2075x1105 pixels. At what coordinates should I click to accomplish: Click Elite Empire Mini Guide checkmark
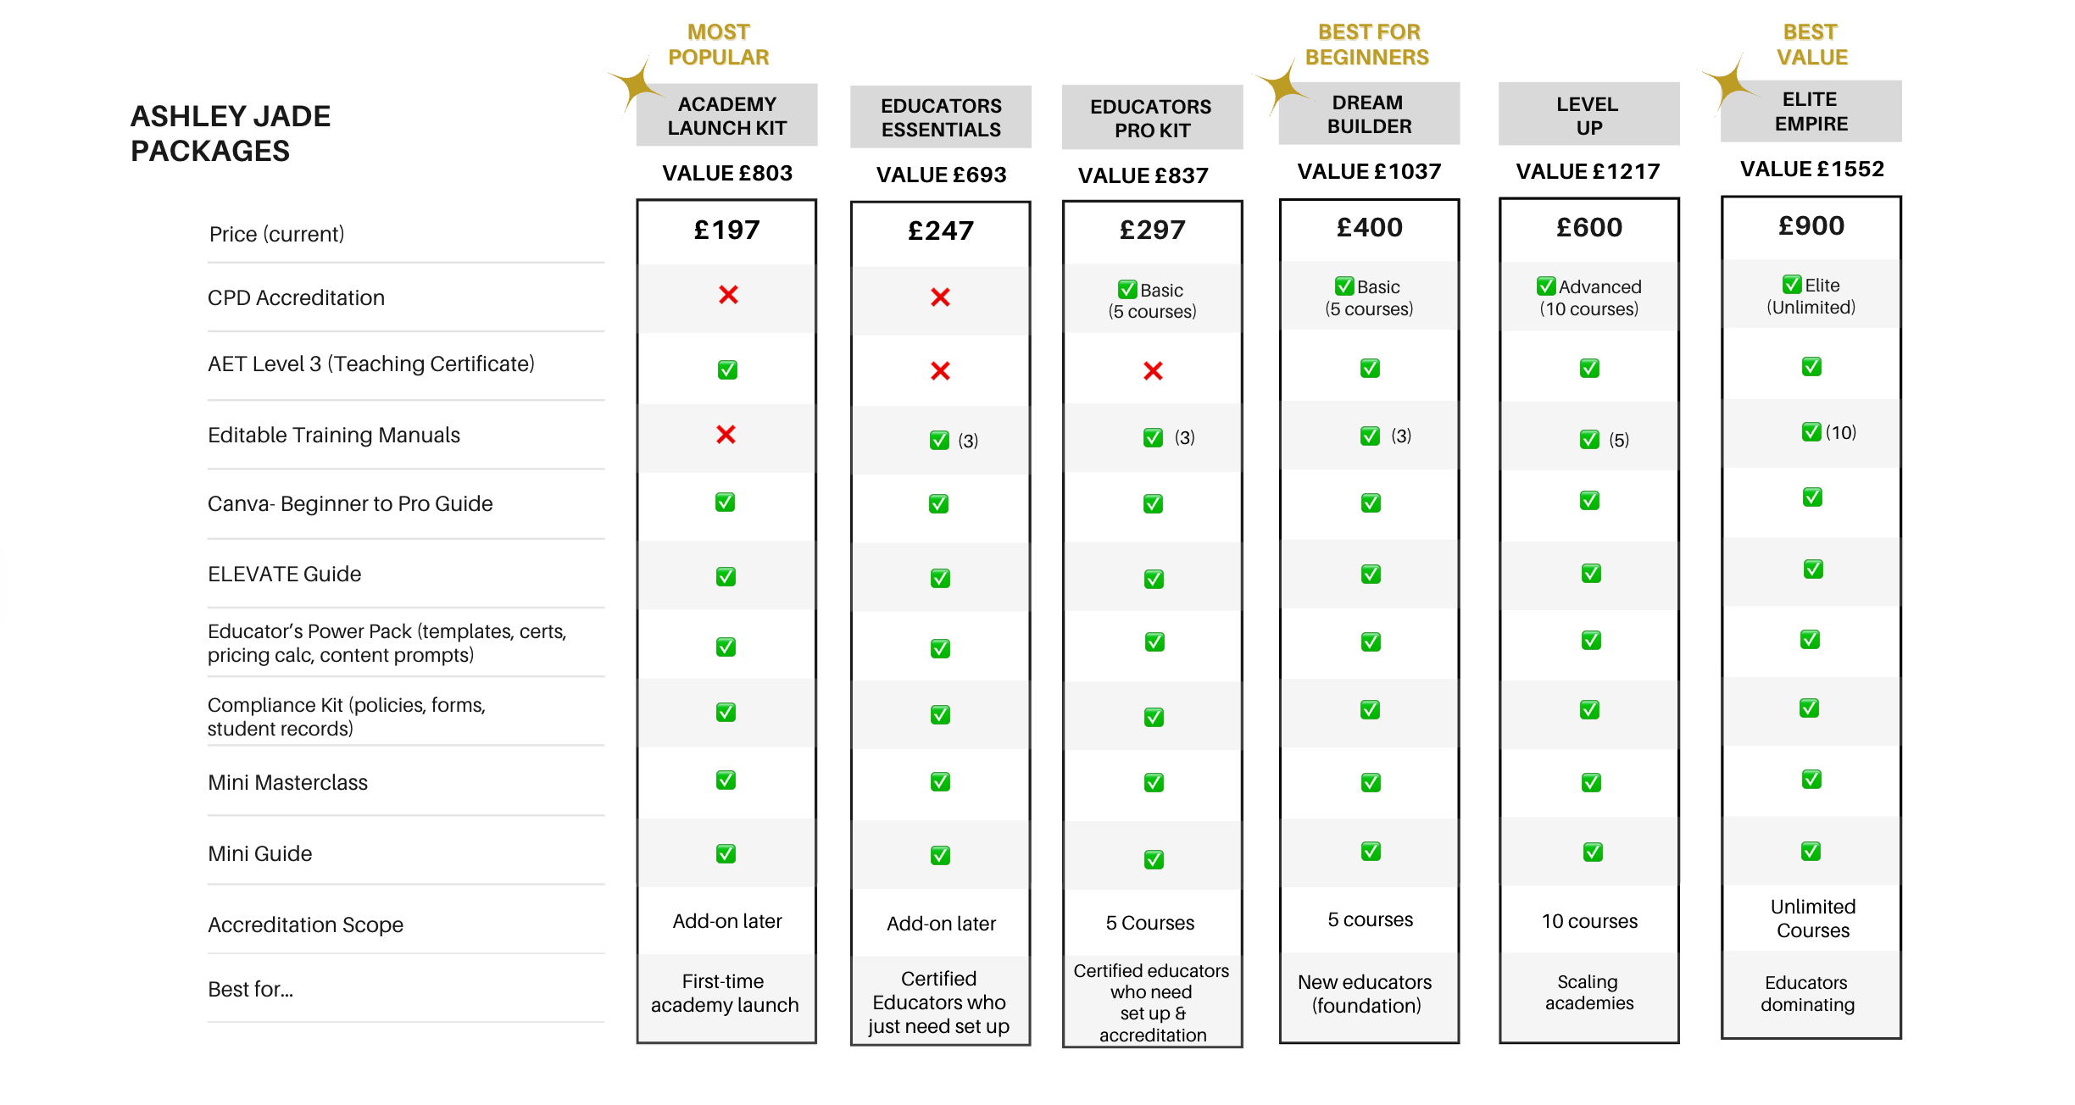click(x=1811, y=851)
